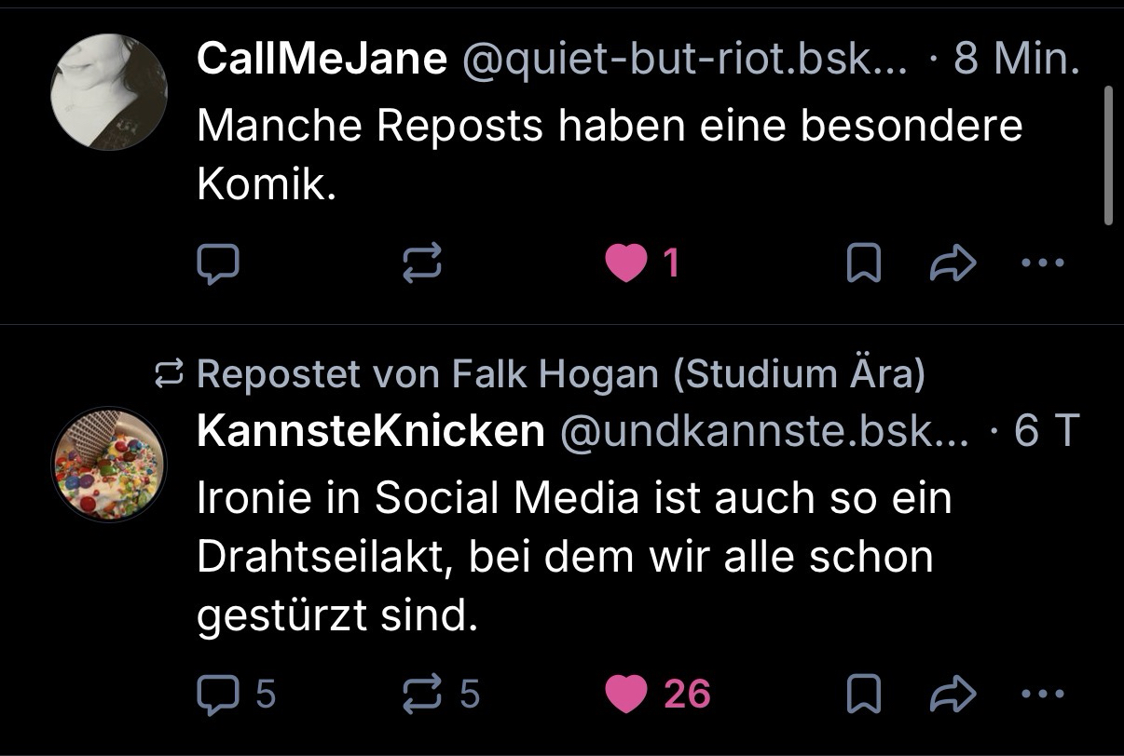The height and width of the screenshot is (756, 1124).
Task: Share KannsteKnicken's post via arrow icon
Action: coord(953,694)
